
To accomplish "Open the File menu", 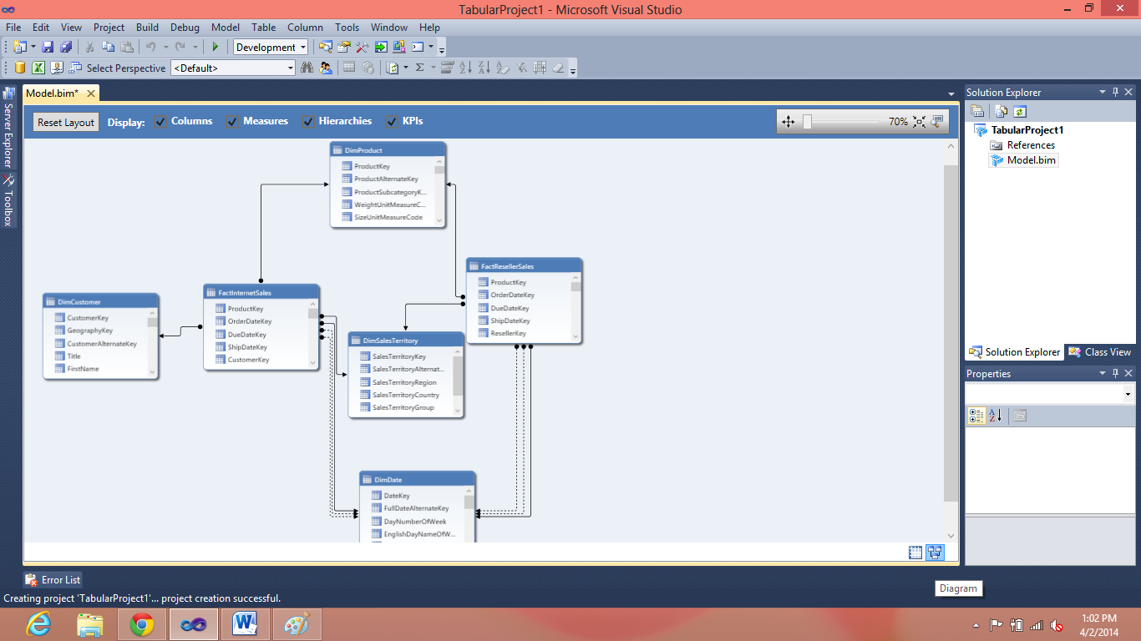I will click(x=13, y=28).
